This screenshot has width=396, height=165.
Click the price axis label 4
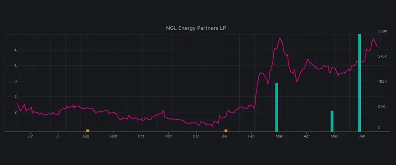[x=16, y=50]
